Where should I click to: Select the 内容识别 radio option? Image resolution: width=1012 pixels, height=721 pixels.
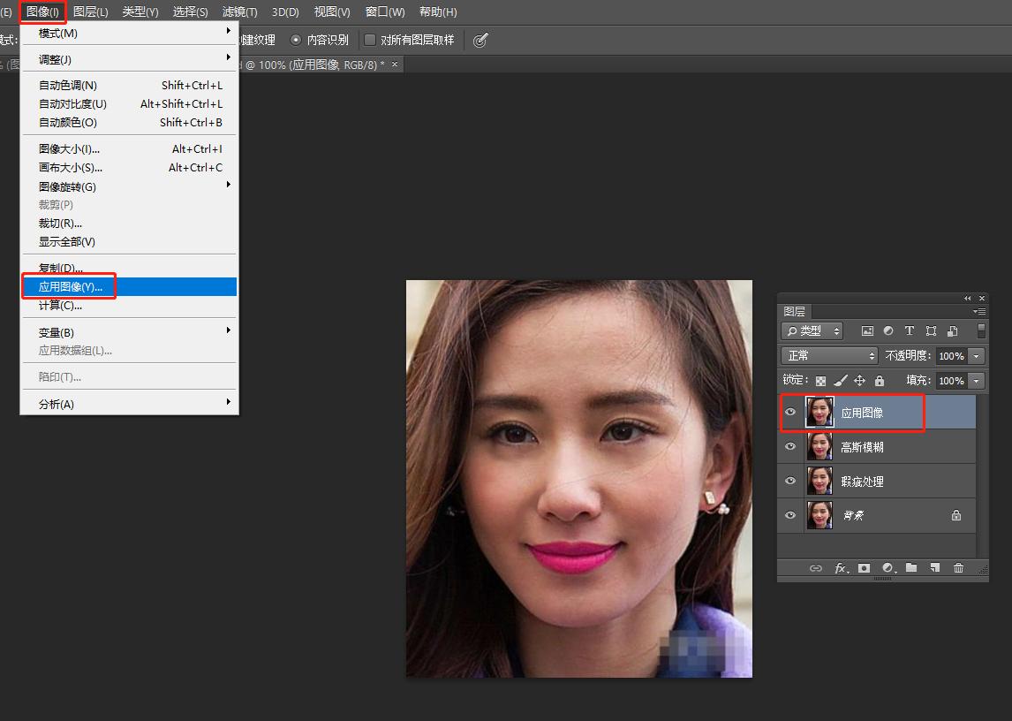(296, 40)
